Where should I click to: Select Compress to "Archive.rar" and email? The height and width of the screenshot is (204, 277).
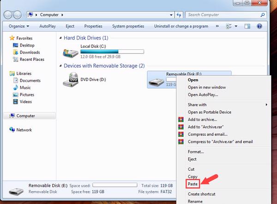tap(220, 142)
